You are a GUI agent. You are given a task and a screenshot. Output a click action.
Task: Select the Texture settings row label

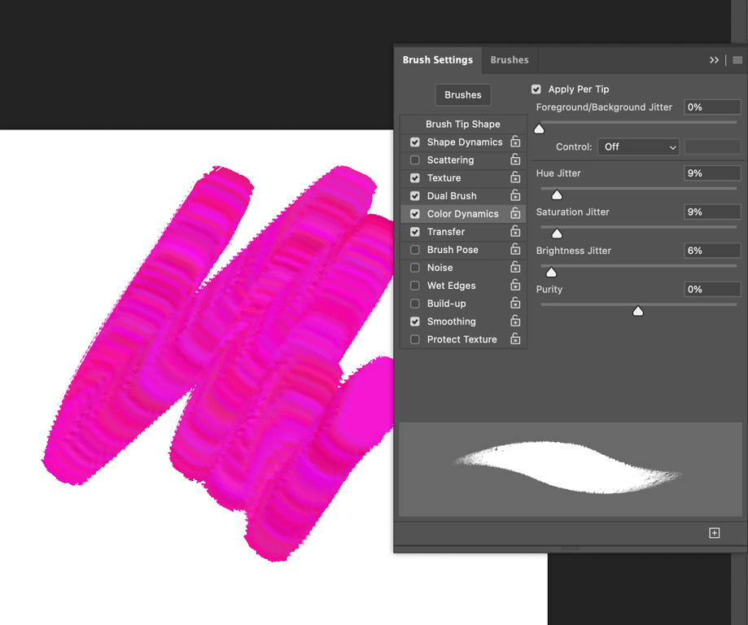pyautogui.click(x=444, y=178)
